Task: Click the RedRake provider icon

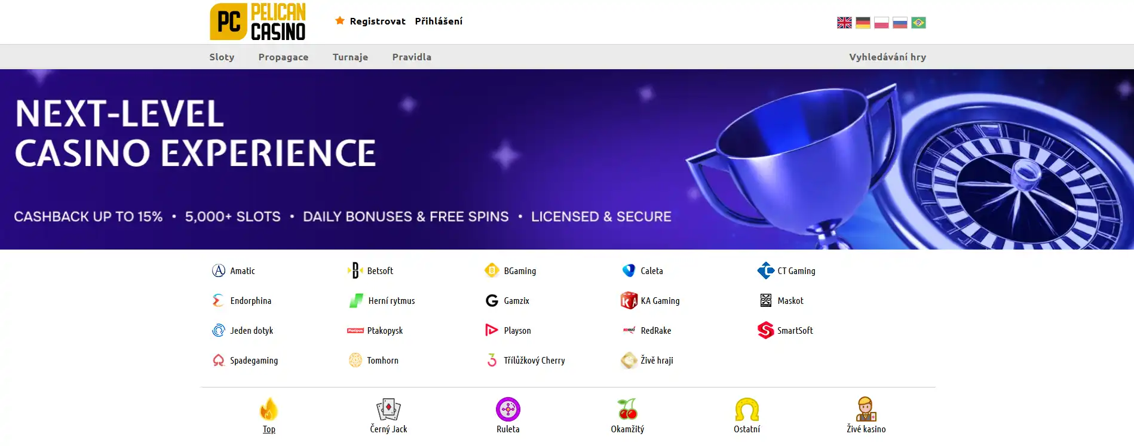Action: point(629,330)
